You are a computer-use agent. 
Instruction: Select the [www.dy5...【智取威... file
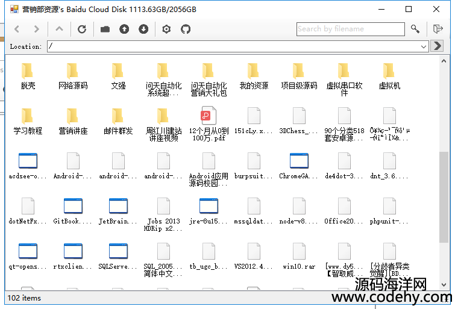(344, 260)
